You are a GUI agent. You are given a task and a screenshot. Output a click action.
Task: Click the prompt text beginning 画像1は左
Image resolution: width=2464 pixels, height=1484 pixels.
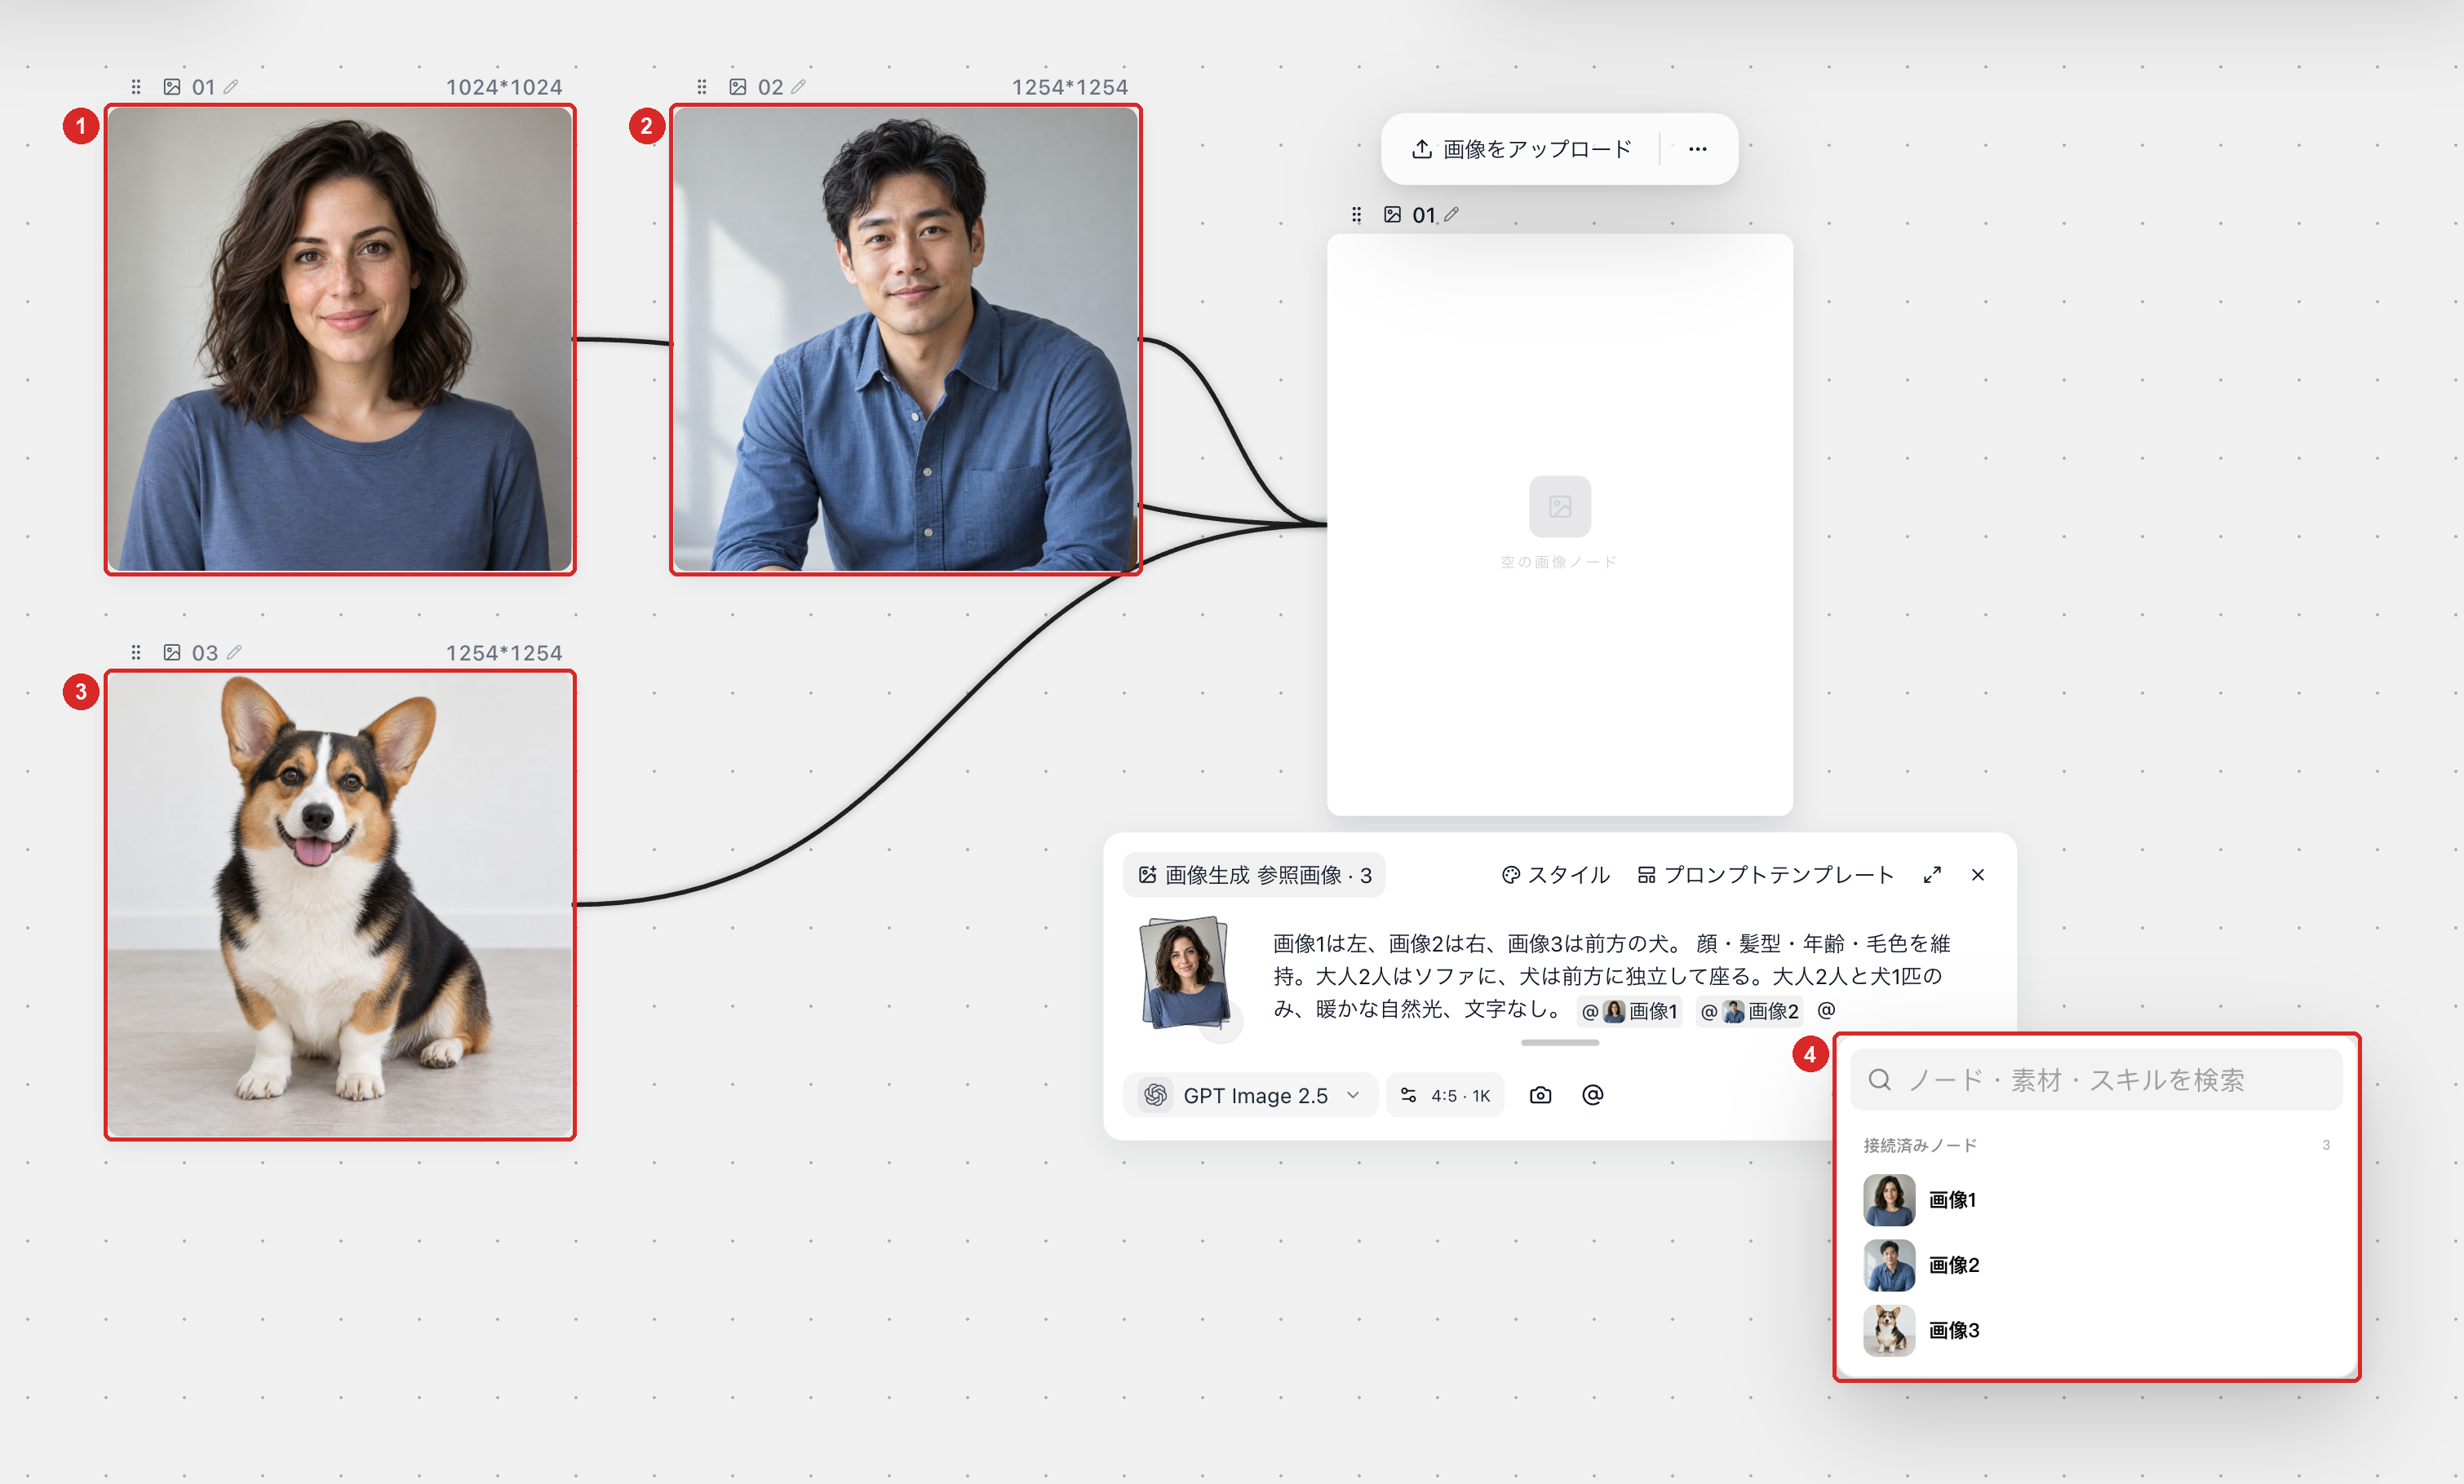click(x=1612, y=975)
